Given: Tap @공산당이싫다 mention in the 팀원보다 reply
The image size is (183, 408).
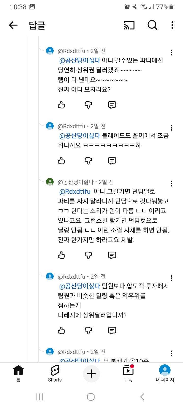Looking at the screenshot, I should click(80, 286).
